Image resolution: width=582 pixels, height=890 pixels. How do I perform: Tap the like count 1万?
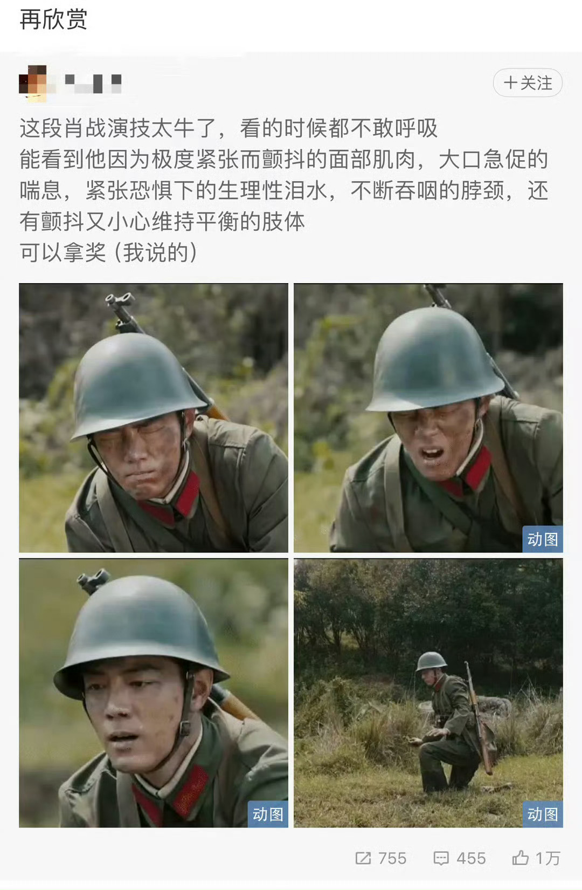(x=548, y=858)
